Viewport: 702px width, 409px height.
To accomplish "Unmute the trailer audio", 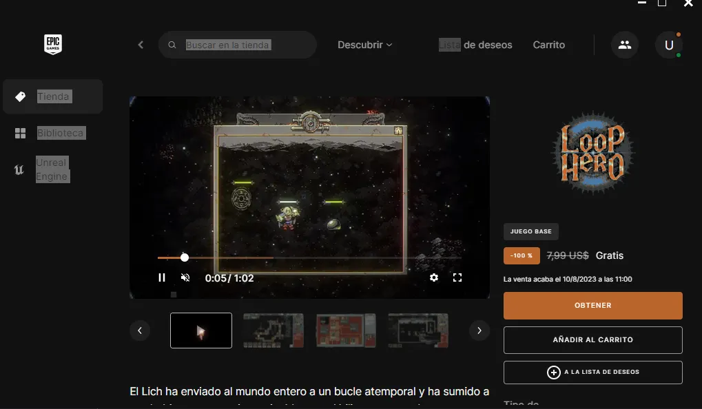I will [x=185, y=278].
